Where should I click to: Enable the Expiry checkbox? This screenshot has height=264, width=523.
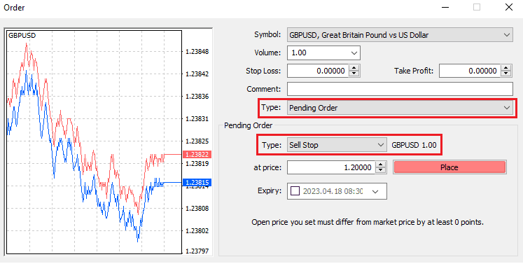[x=295, y=191]
